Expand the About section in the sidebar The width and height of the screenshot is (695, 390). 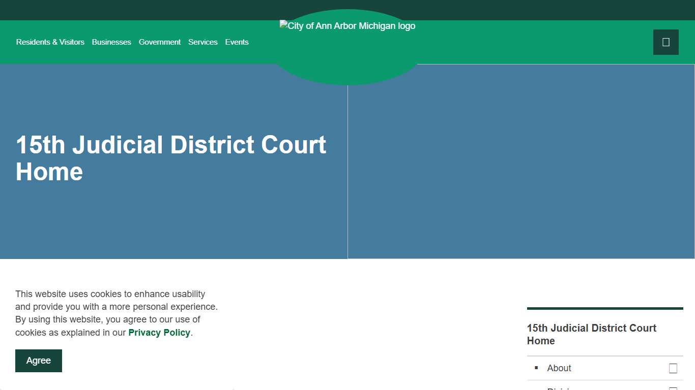(559, 368)
